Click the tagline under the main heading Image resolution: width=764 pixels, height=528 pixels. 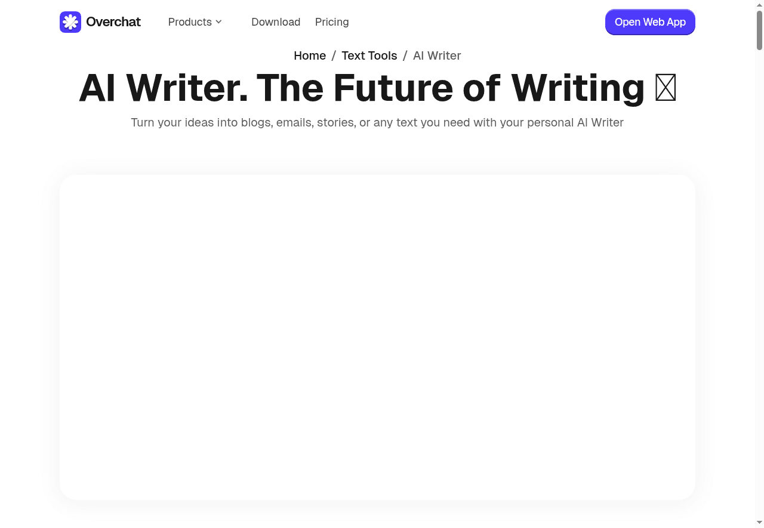pos(377,122)
